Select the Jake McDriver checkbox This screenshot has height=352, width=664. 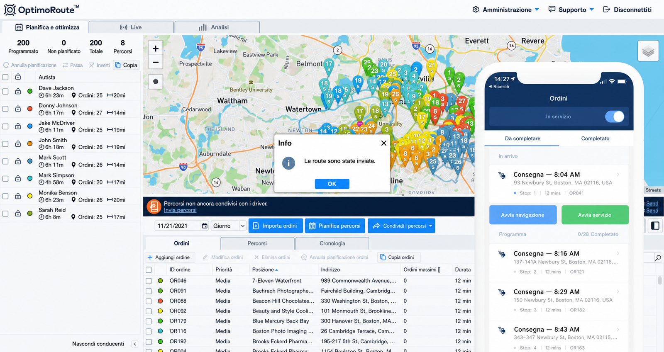click(x=5, y=126)
